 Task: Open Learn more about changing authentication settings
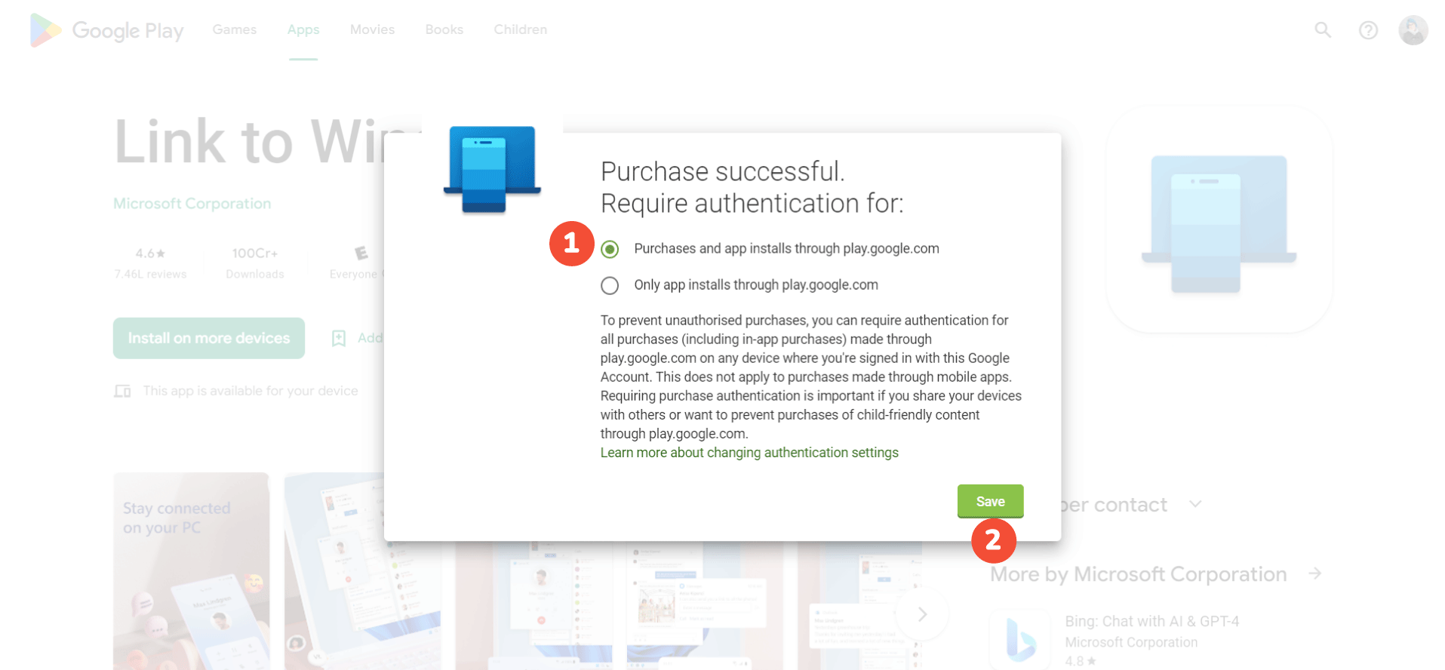tap(749, 453)
